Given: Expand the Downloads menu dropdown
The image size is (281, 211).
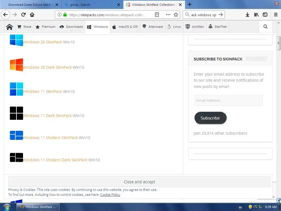Looking at the screenshot, I should click(71, 27).
